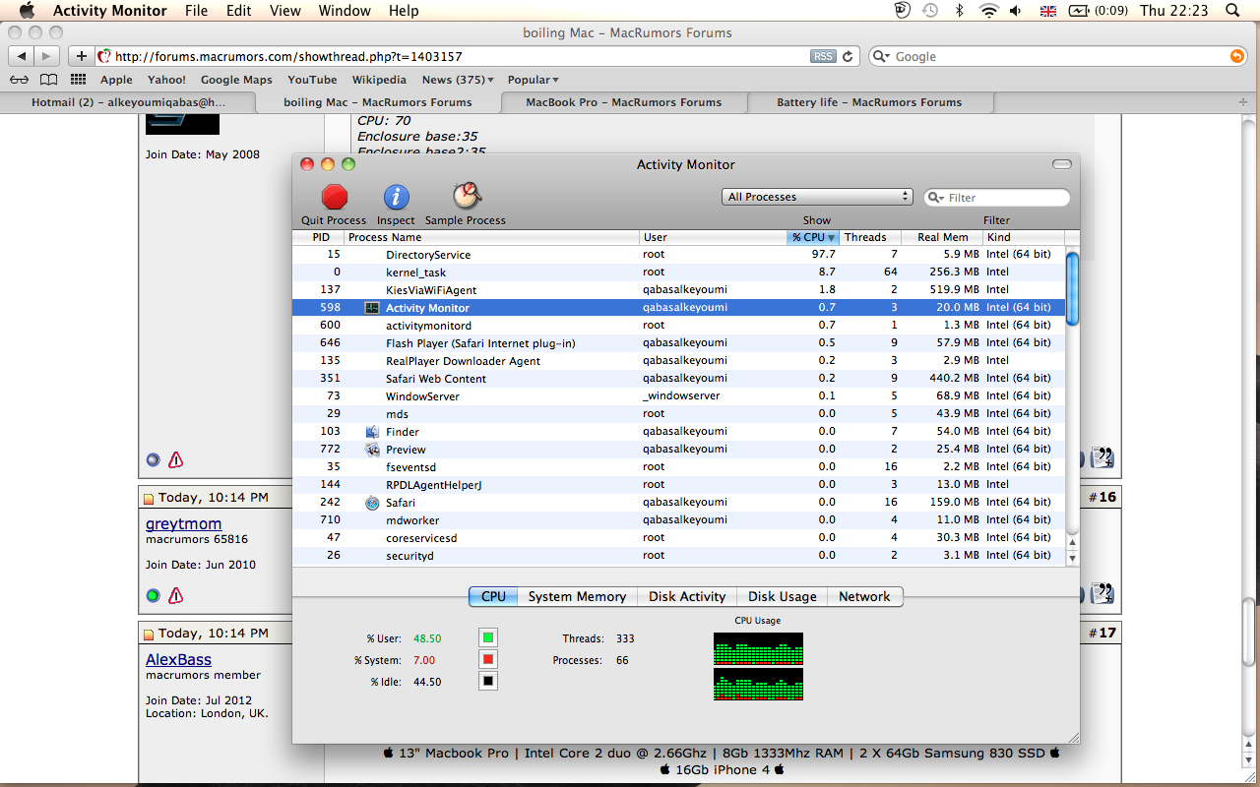Switch to the Network tab
Screen dimensions: 1260x787
864,596
